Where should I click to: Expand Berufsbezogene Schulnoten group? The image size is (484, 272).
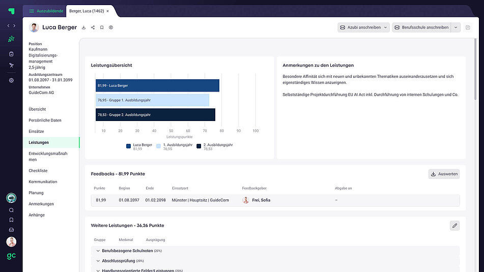(x=98, y=251)
